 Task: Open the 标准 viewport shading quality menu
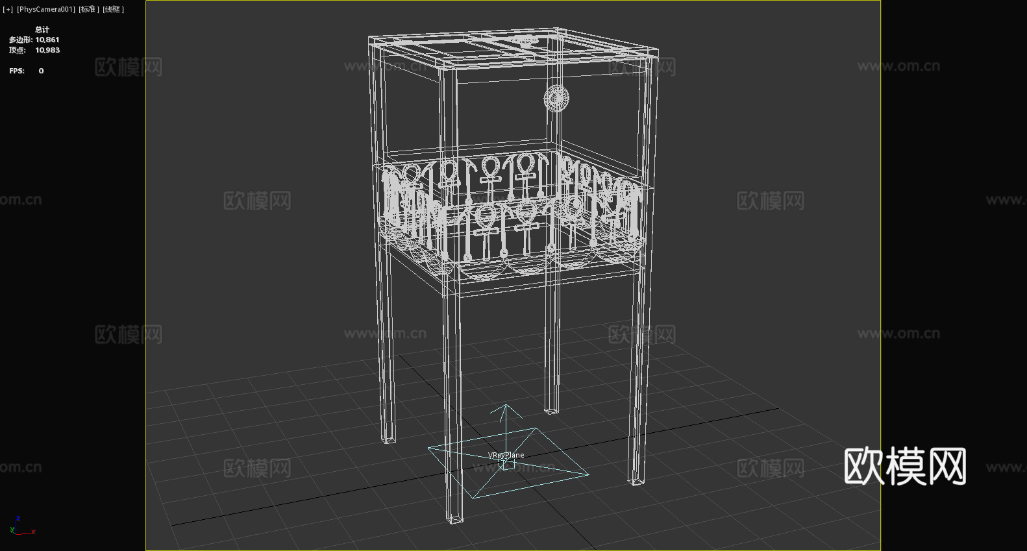(89, 9)
